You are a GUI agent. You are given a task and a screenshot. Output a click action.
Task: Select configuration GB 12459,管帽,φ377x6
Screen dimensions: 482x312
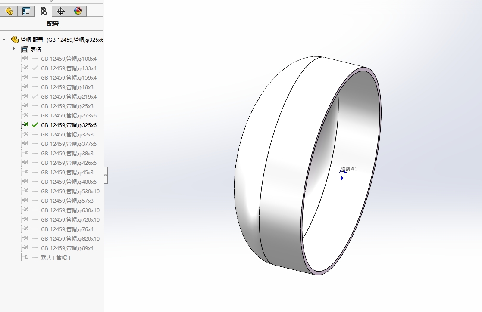[x=69, y=144]
